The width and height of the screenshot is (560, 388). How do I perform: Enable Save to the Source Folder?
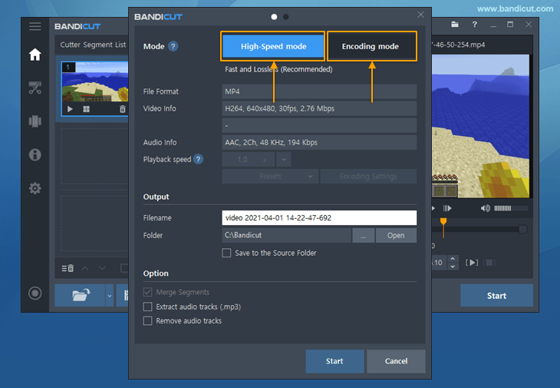226,253
